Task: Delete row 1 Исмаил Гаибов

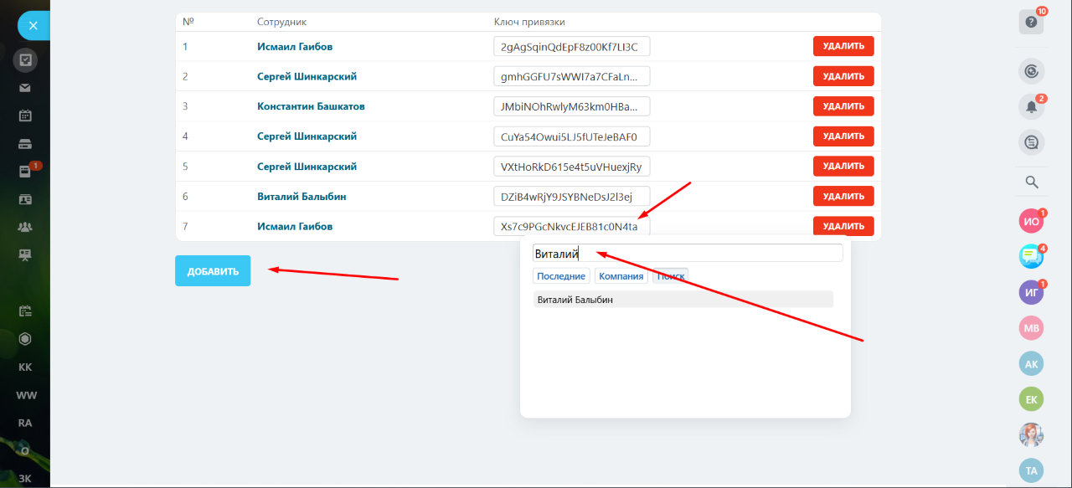Action: (843, 46)
